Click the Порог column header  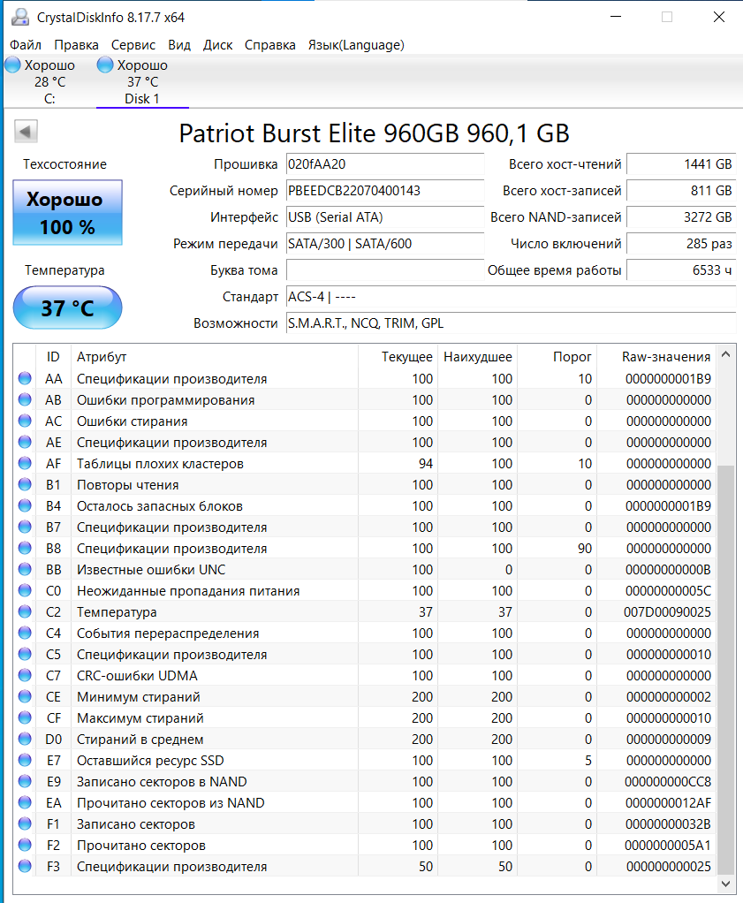click(x=557, y=356)
